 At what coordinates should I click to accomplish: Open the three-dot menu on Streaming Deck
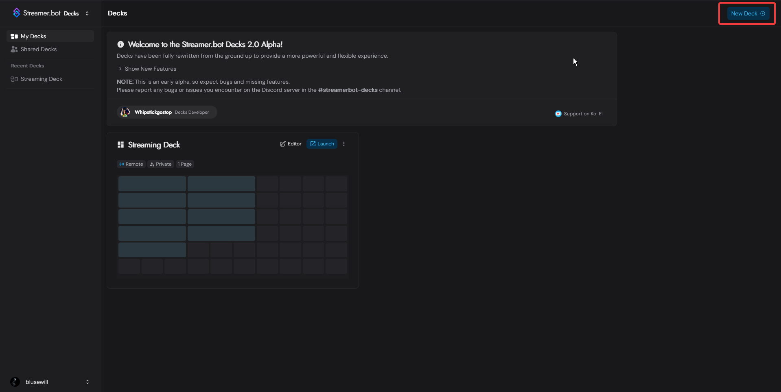[x=344, y=144]
